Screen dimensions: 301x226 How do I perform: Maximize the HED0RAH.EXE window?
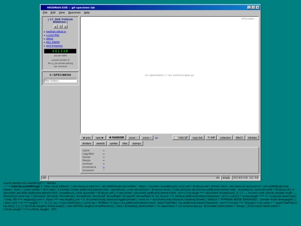tap(253, 7)
